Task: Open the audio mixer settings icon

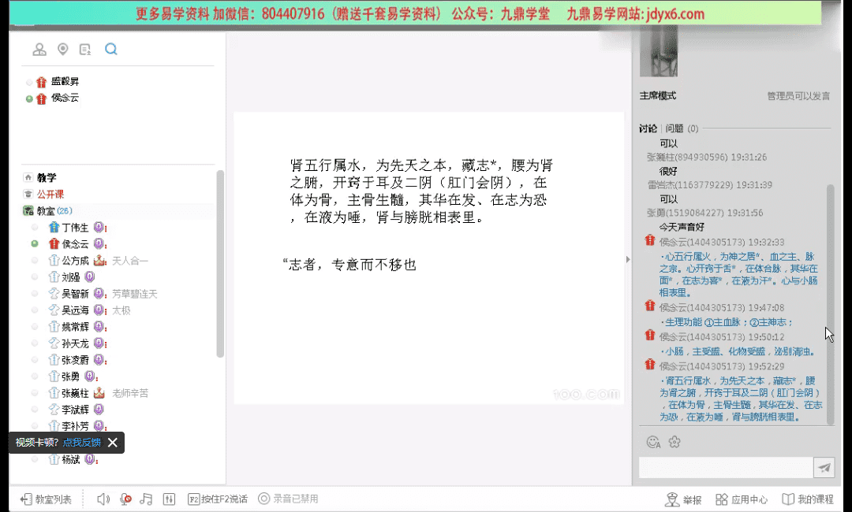Action: tap(169, 499)
